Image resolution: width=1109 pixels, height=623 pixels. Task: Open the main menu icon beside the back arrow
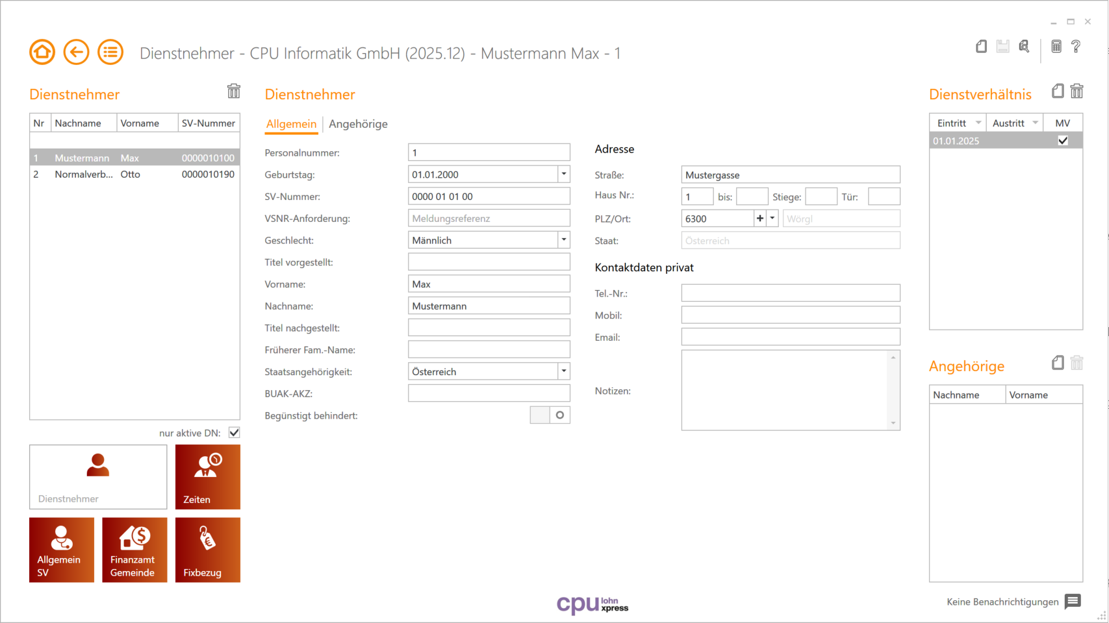click(x=110, y=52)
